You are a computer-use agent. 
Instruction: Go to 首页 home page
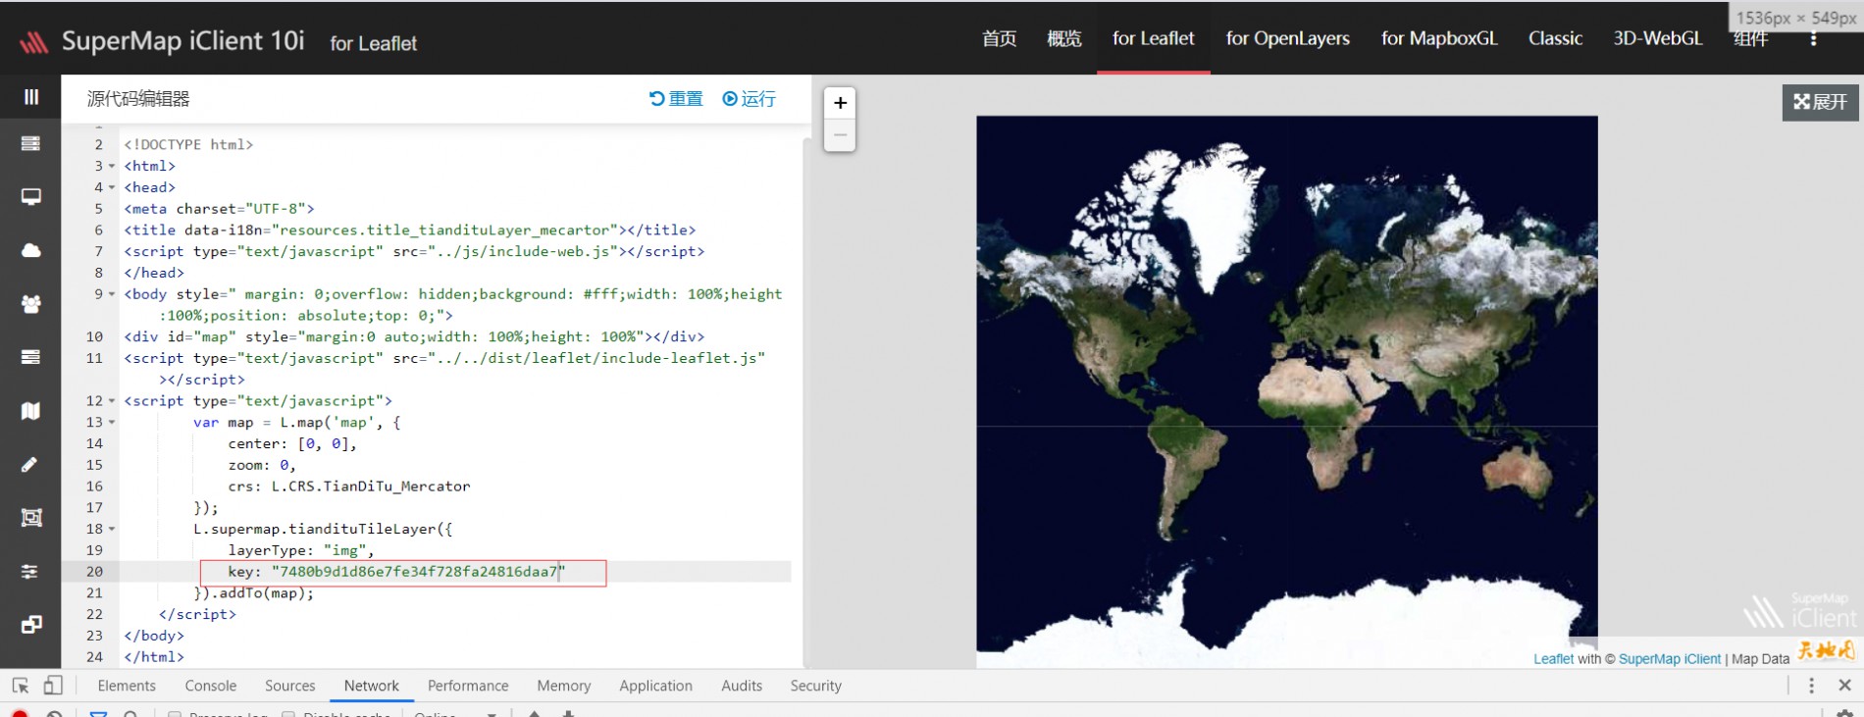tap(999, 38)
